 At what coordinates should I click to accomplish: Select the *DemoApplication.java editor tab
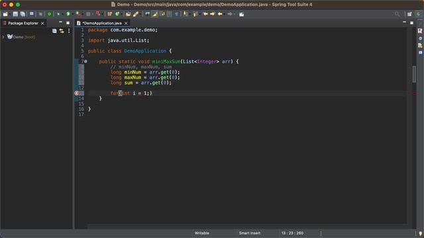pyautogui.click(x=102, y=23)
